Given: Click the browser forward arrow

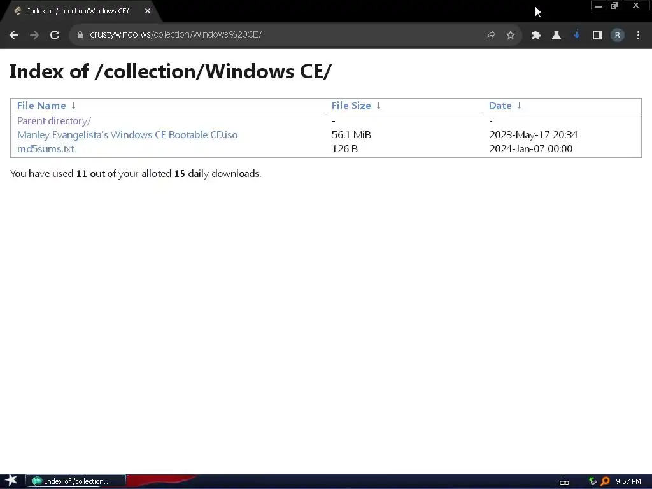Looking at the screenshot, I should [x=34, y=35].
